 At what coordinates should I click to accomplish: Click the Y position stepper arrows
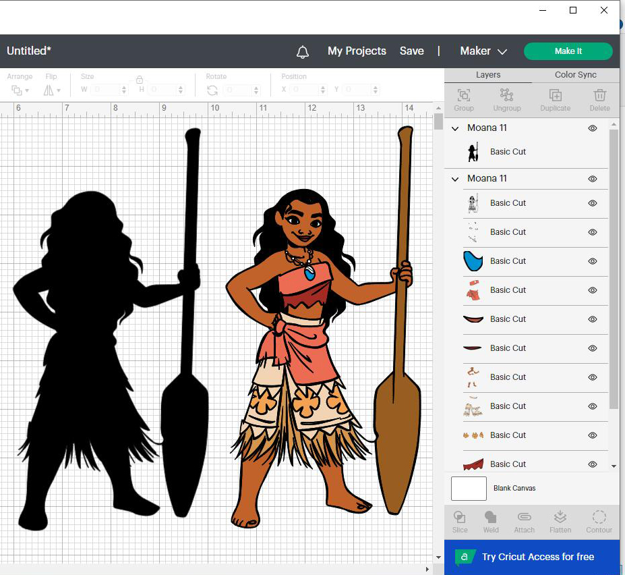[375, 90]
